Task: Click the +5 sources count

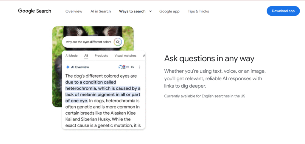Action: tap(132, 67)
